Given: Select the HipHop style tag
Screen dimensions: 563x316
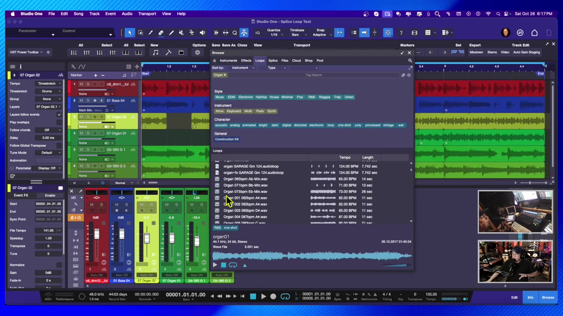Looking at the screenshot, I should [261, 97].
